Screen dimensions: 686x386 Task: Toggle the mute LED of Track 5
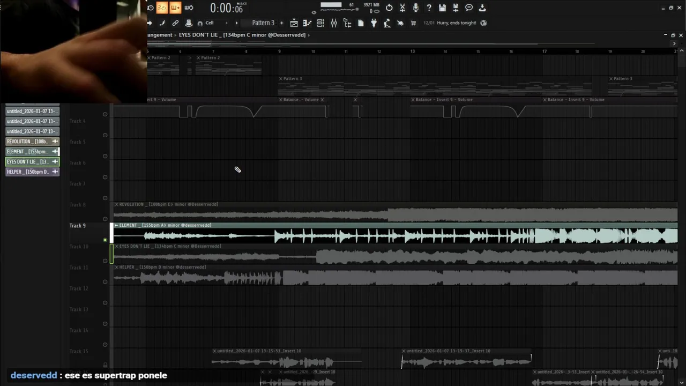[105, 157]
